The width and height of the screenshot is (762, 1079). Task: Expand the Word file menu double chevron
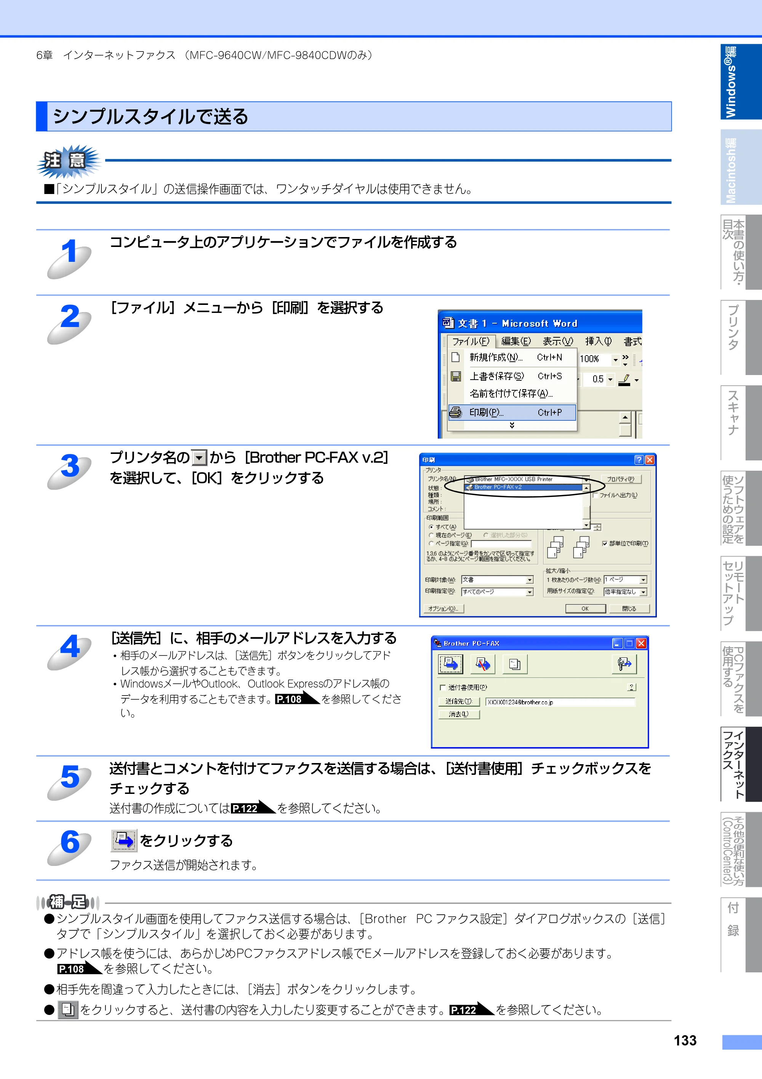[x=512, y=425]
